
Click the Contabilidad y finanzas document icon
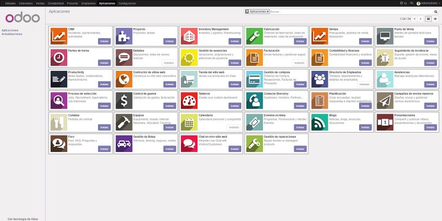tap(320, 58)
